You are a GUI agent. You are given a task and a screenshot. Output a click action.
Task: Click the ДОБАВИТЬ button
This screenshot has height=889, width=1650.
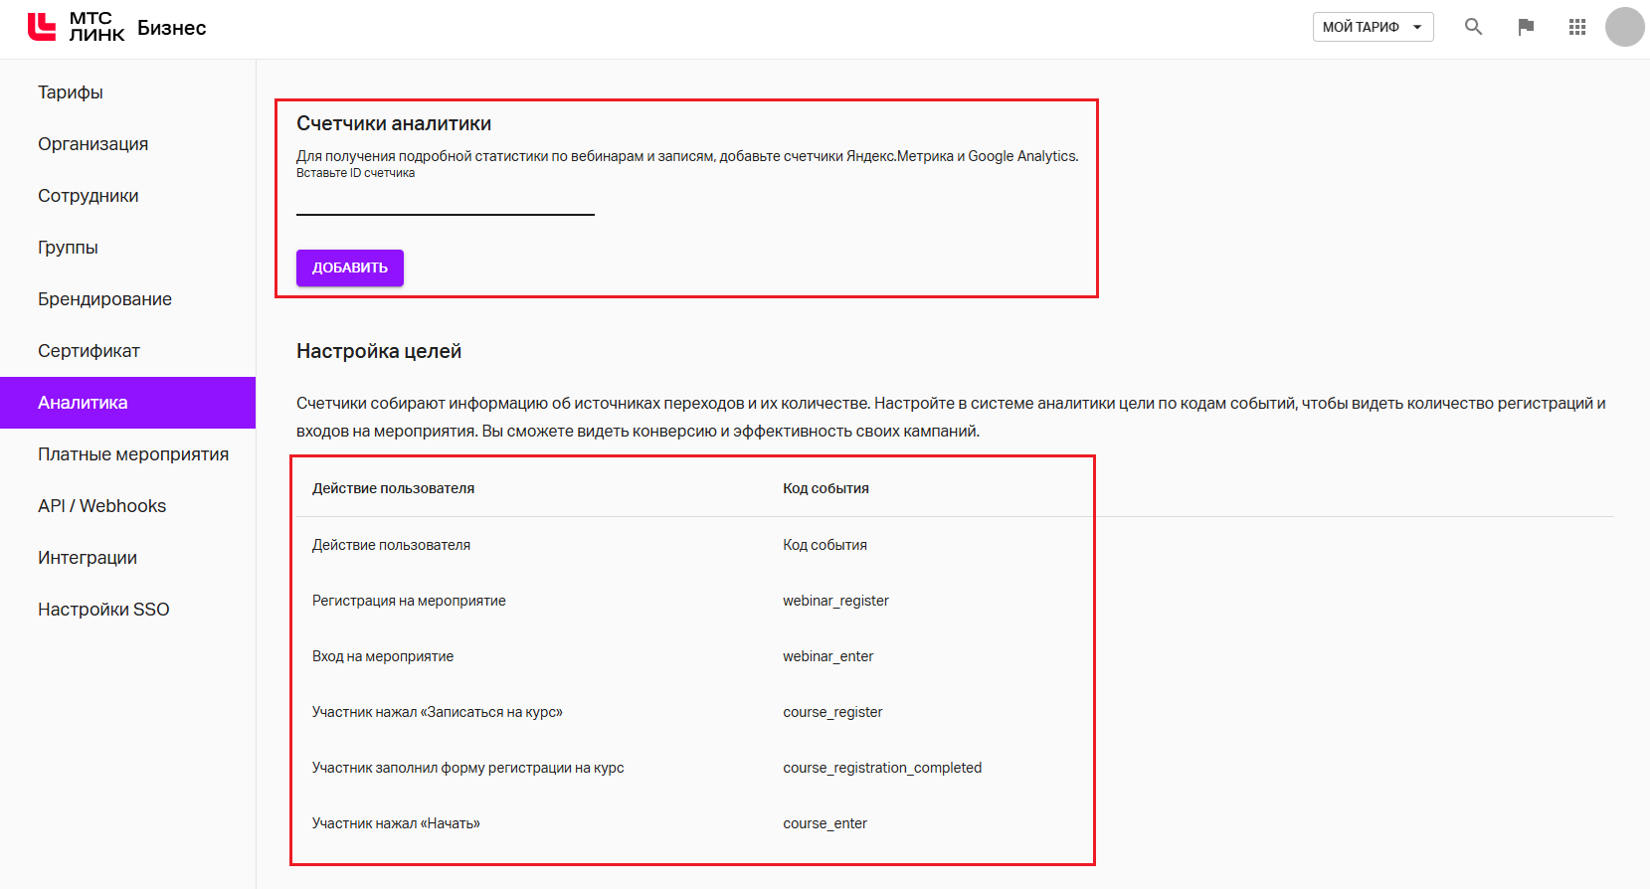tap(350, 267)
